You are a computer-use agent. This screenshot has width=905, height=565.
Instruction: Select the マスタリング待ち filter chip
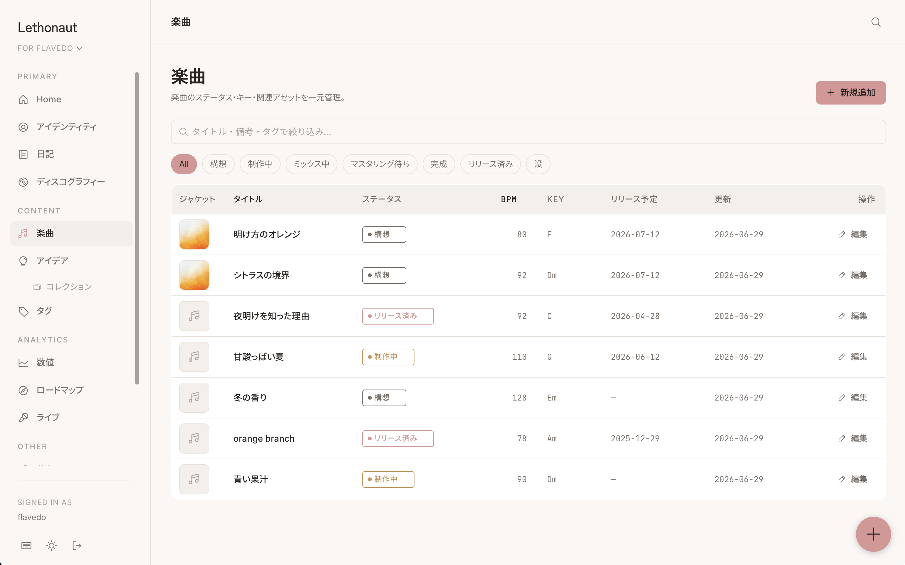coord(380,164)
